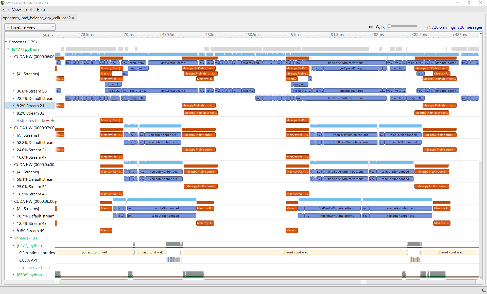The image size is (487, 294).
Task: Expand the [All Streams] row
Action: [13, 74]
